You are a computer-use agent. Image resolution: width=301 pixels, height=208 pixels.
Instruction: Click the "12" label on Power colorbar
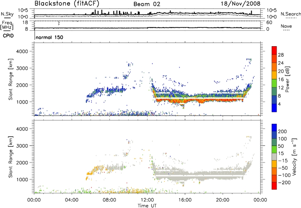281,88
